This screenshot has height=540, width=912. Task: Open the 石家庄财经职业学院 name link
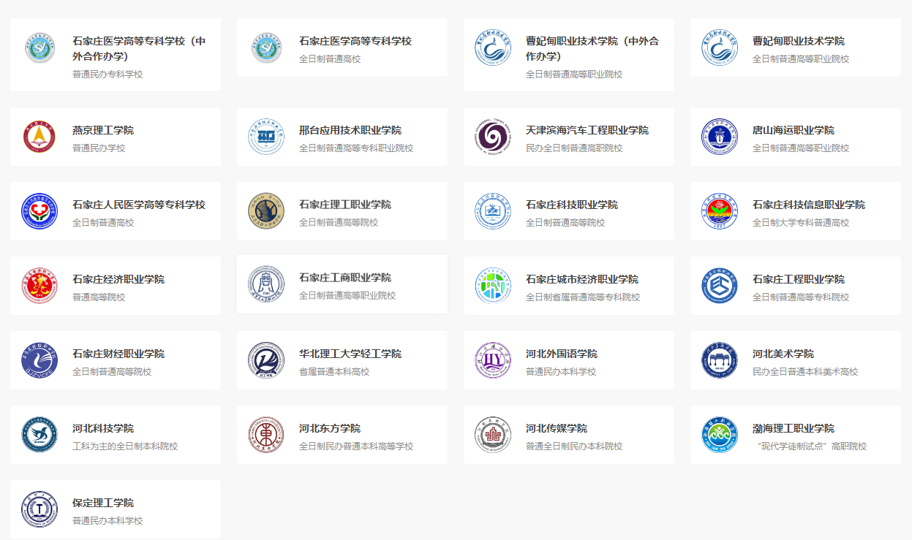tap(118, 354)
